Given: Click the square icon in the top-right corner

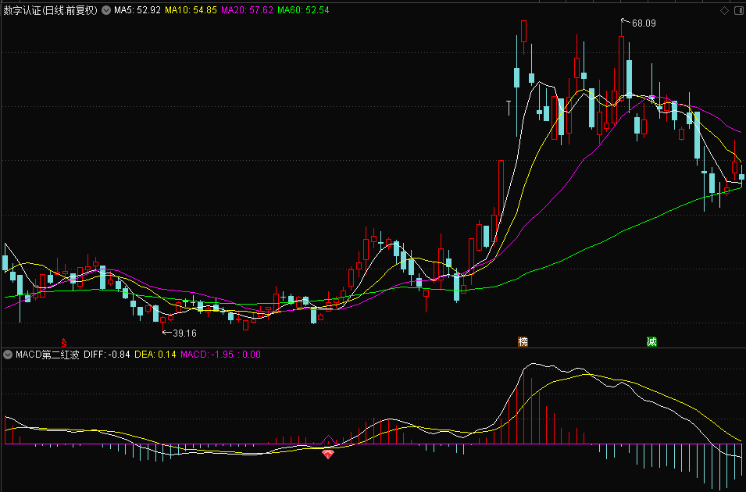Looking at the screenshot, I should pyautogui.click(x=738, y=10).
